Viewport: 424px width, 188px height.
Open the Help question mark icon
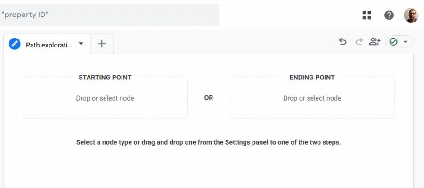click(389, 15)
